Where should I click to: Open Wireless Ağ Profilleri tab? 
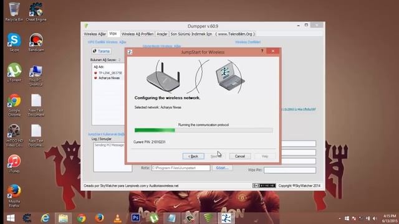pyautogui.click(x=137, y=34)
